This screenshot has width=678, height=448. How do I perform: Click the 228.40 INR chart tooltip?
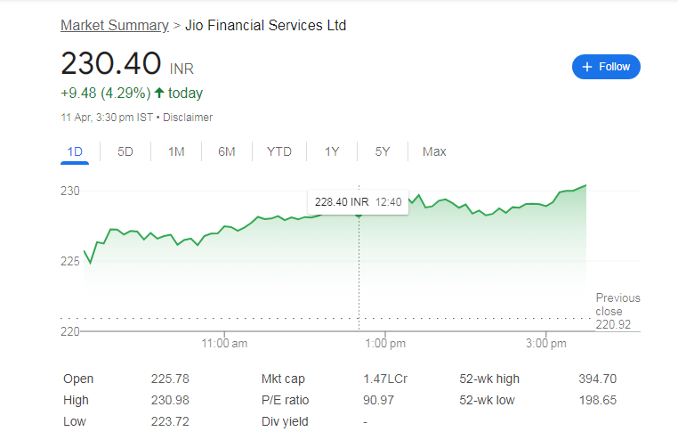(357, 202)
